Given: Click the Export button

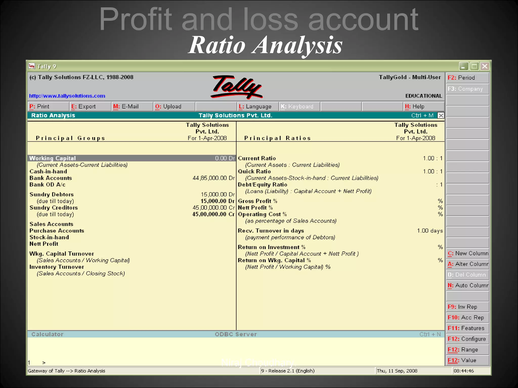Looking at the screenshot, I should click(90, 106).
